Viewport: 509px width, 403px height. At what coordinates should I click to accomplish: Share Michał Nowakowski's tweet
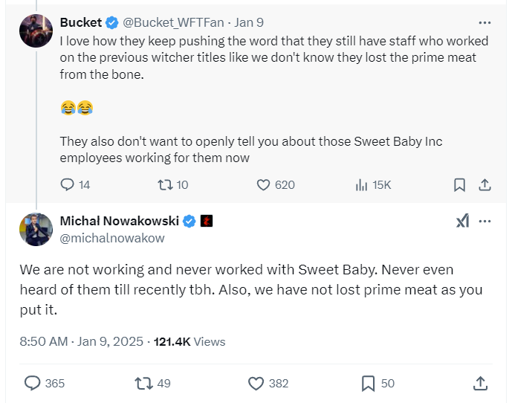[x=479, y=383]
